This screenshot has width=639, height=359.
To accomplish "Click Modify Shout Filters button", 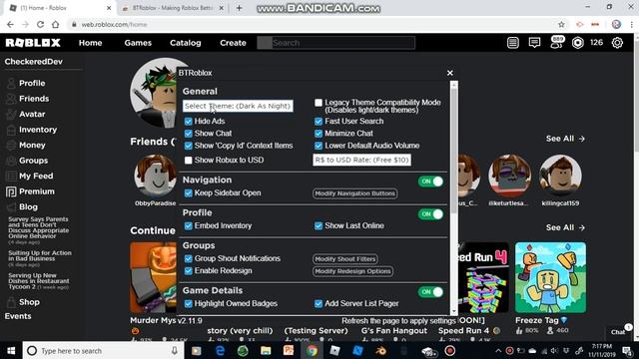I will tap(345, 259).
